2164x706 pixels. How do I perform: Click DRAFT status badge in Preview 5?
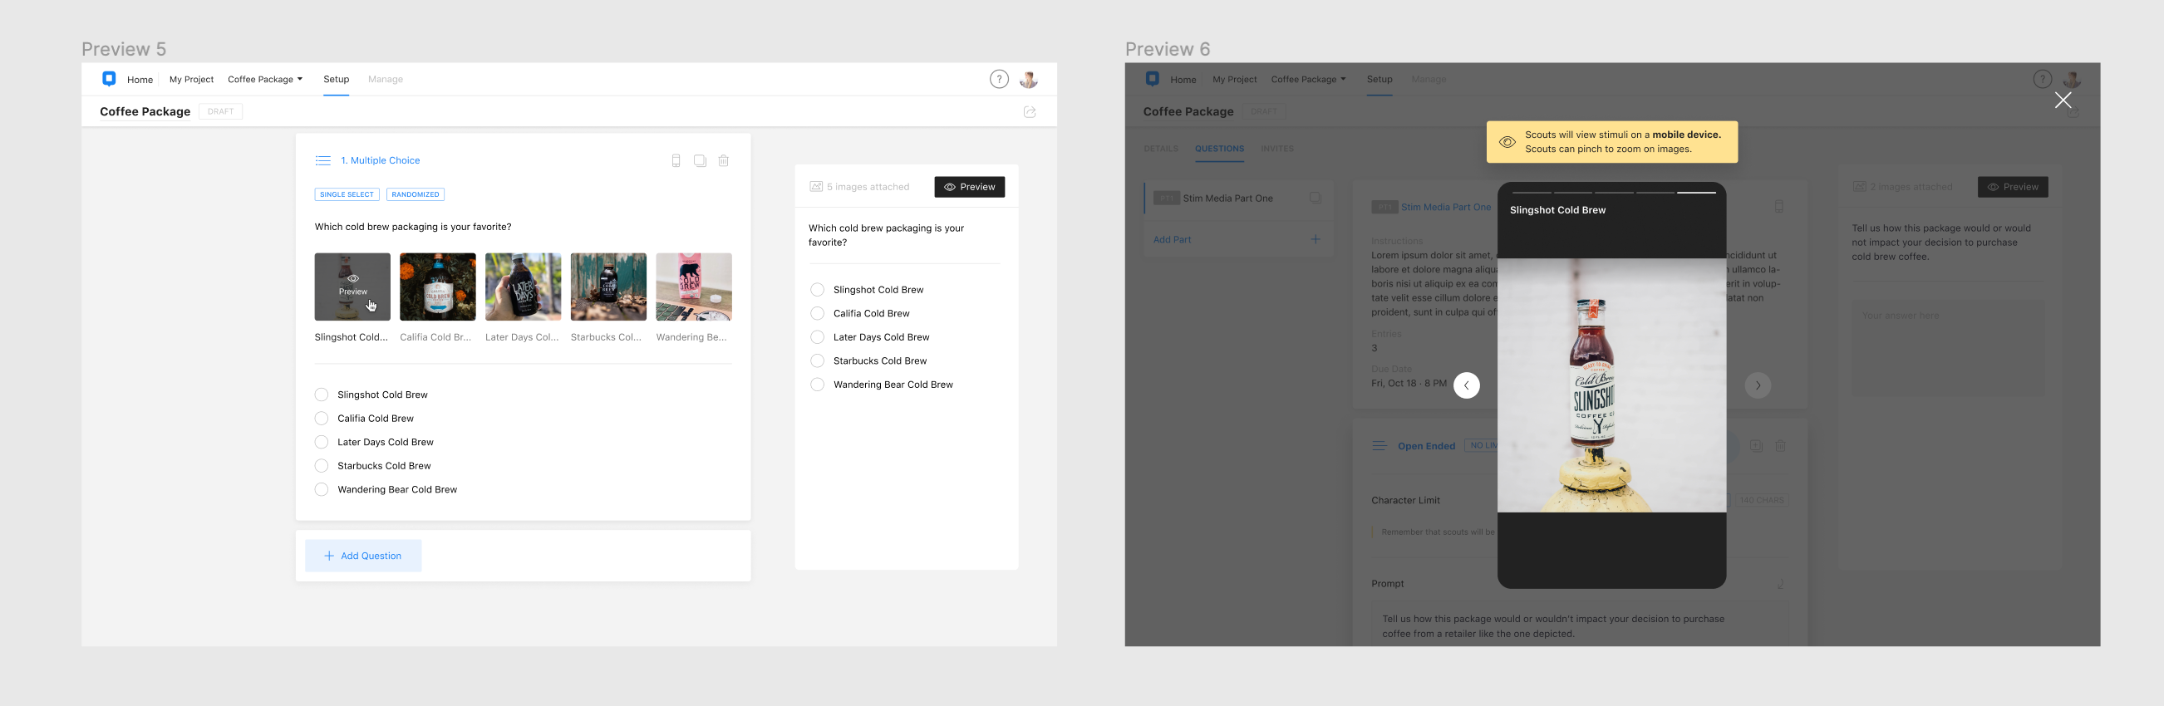click(221, 111)
